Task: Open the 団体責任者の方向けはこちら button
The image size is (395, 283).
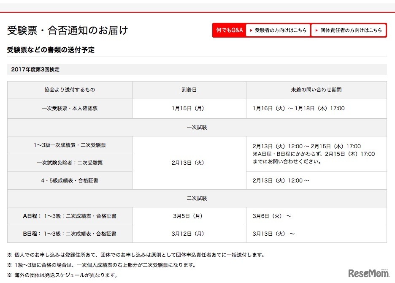Action: tap(349, 30)
